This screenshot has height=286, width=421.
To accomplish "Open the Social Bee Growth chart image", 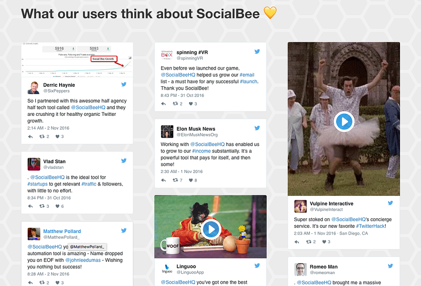I will (77, 60).
